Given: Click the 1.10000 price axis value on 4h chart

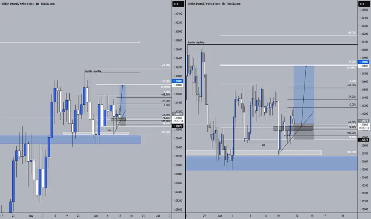Looking at the screenshot, I should pos(363,209).
